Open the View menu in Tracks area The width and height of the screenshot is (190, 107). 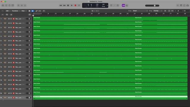[24, 11]
